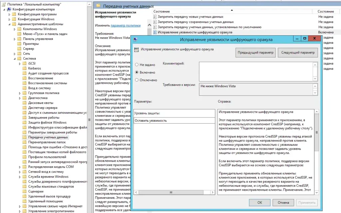This screenshot has width=341, height=213.
Task: Go to Следующий параметр
Action: click(298, 53)
